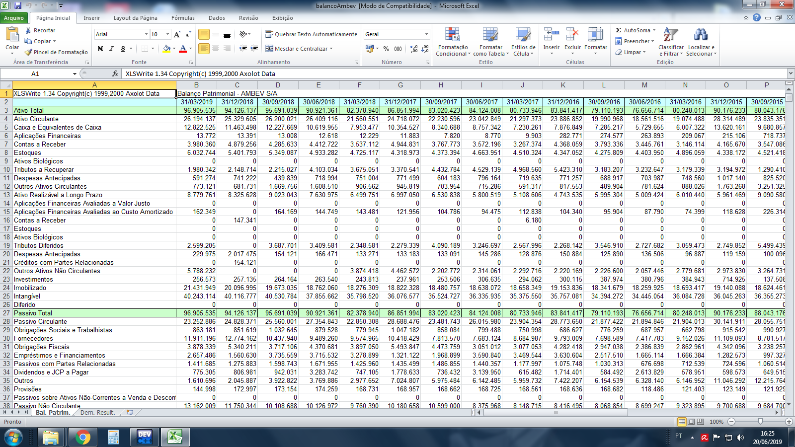The height and width of the screenshot is (447, 795).
Task: Open Localizar e Selecionar menu
Action: click(701, 42)
